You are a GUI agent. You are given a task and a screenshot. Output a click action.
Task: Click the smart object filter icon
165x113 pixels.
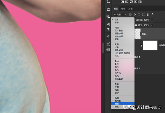(x=148, y=14)
